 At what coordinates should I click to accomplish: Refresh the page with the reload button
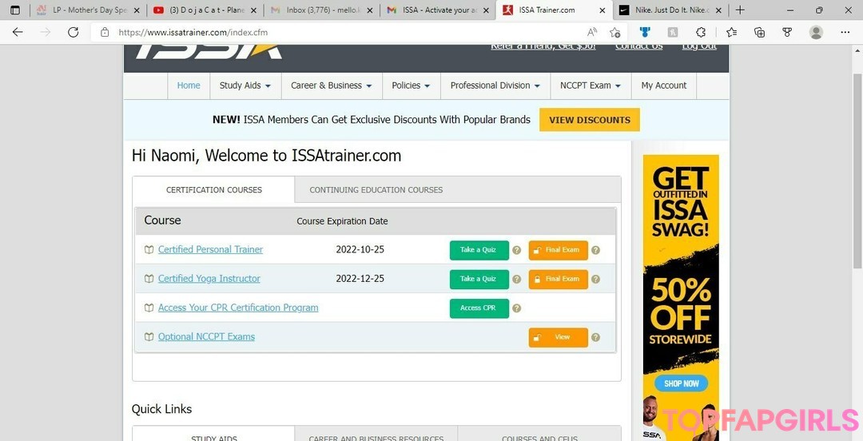click(x=73, y=32)
